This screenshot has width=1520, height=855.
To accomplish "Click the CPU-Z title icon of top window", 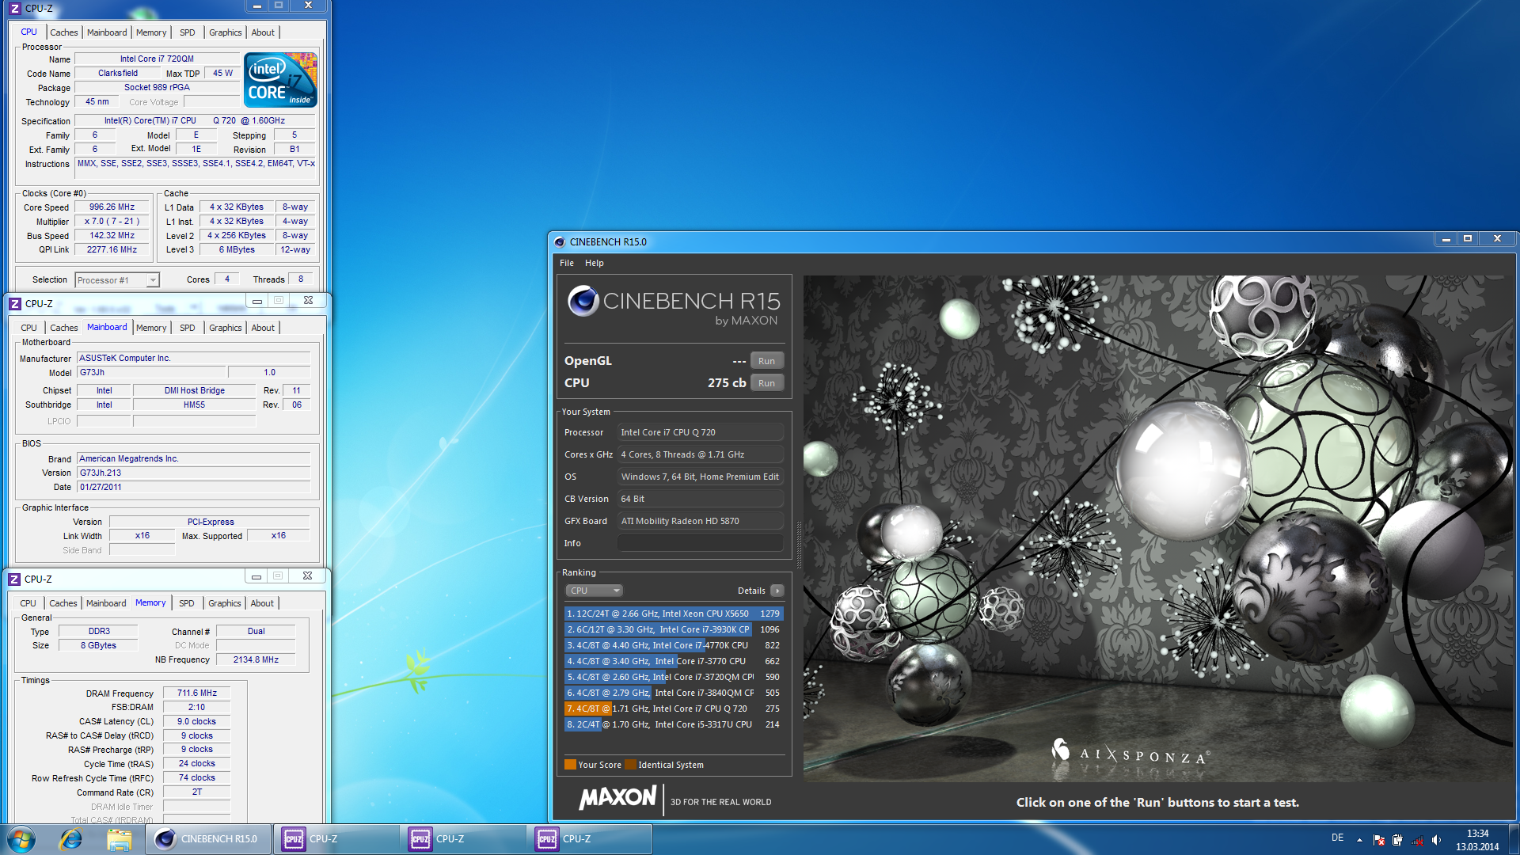I will point(15,9).
